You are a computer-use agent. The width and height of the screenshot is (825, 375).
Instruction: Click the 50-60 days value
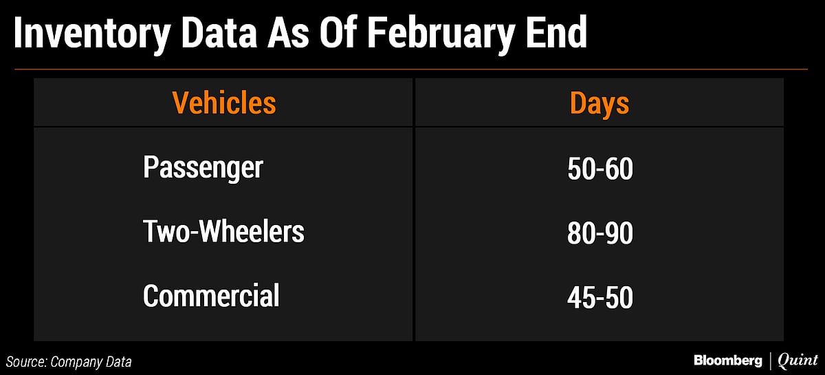click(x=599, y=169)
